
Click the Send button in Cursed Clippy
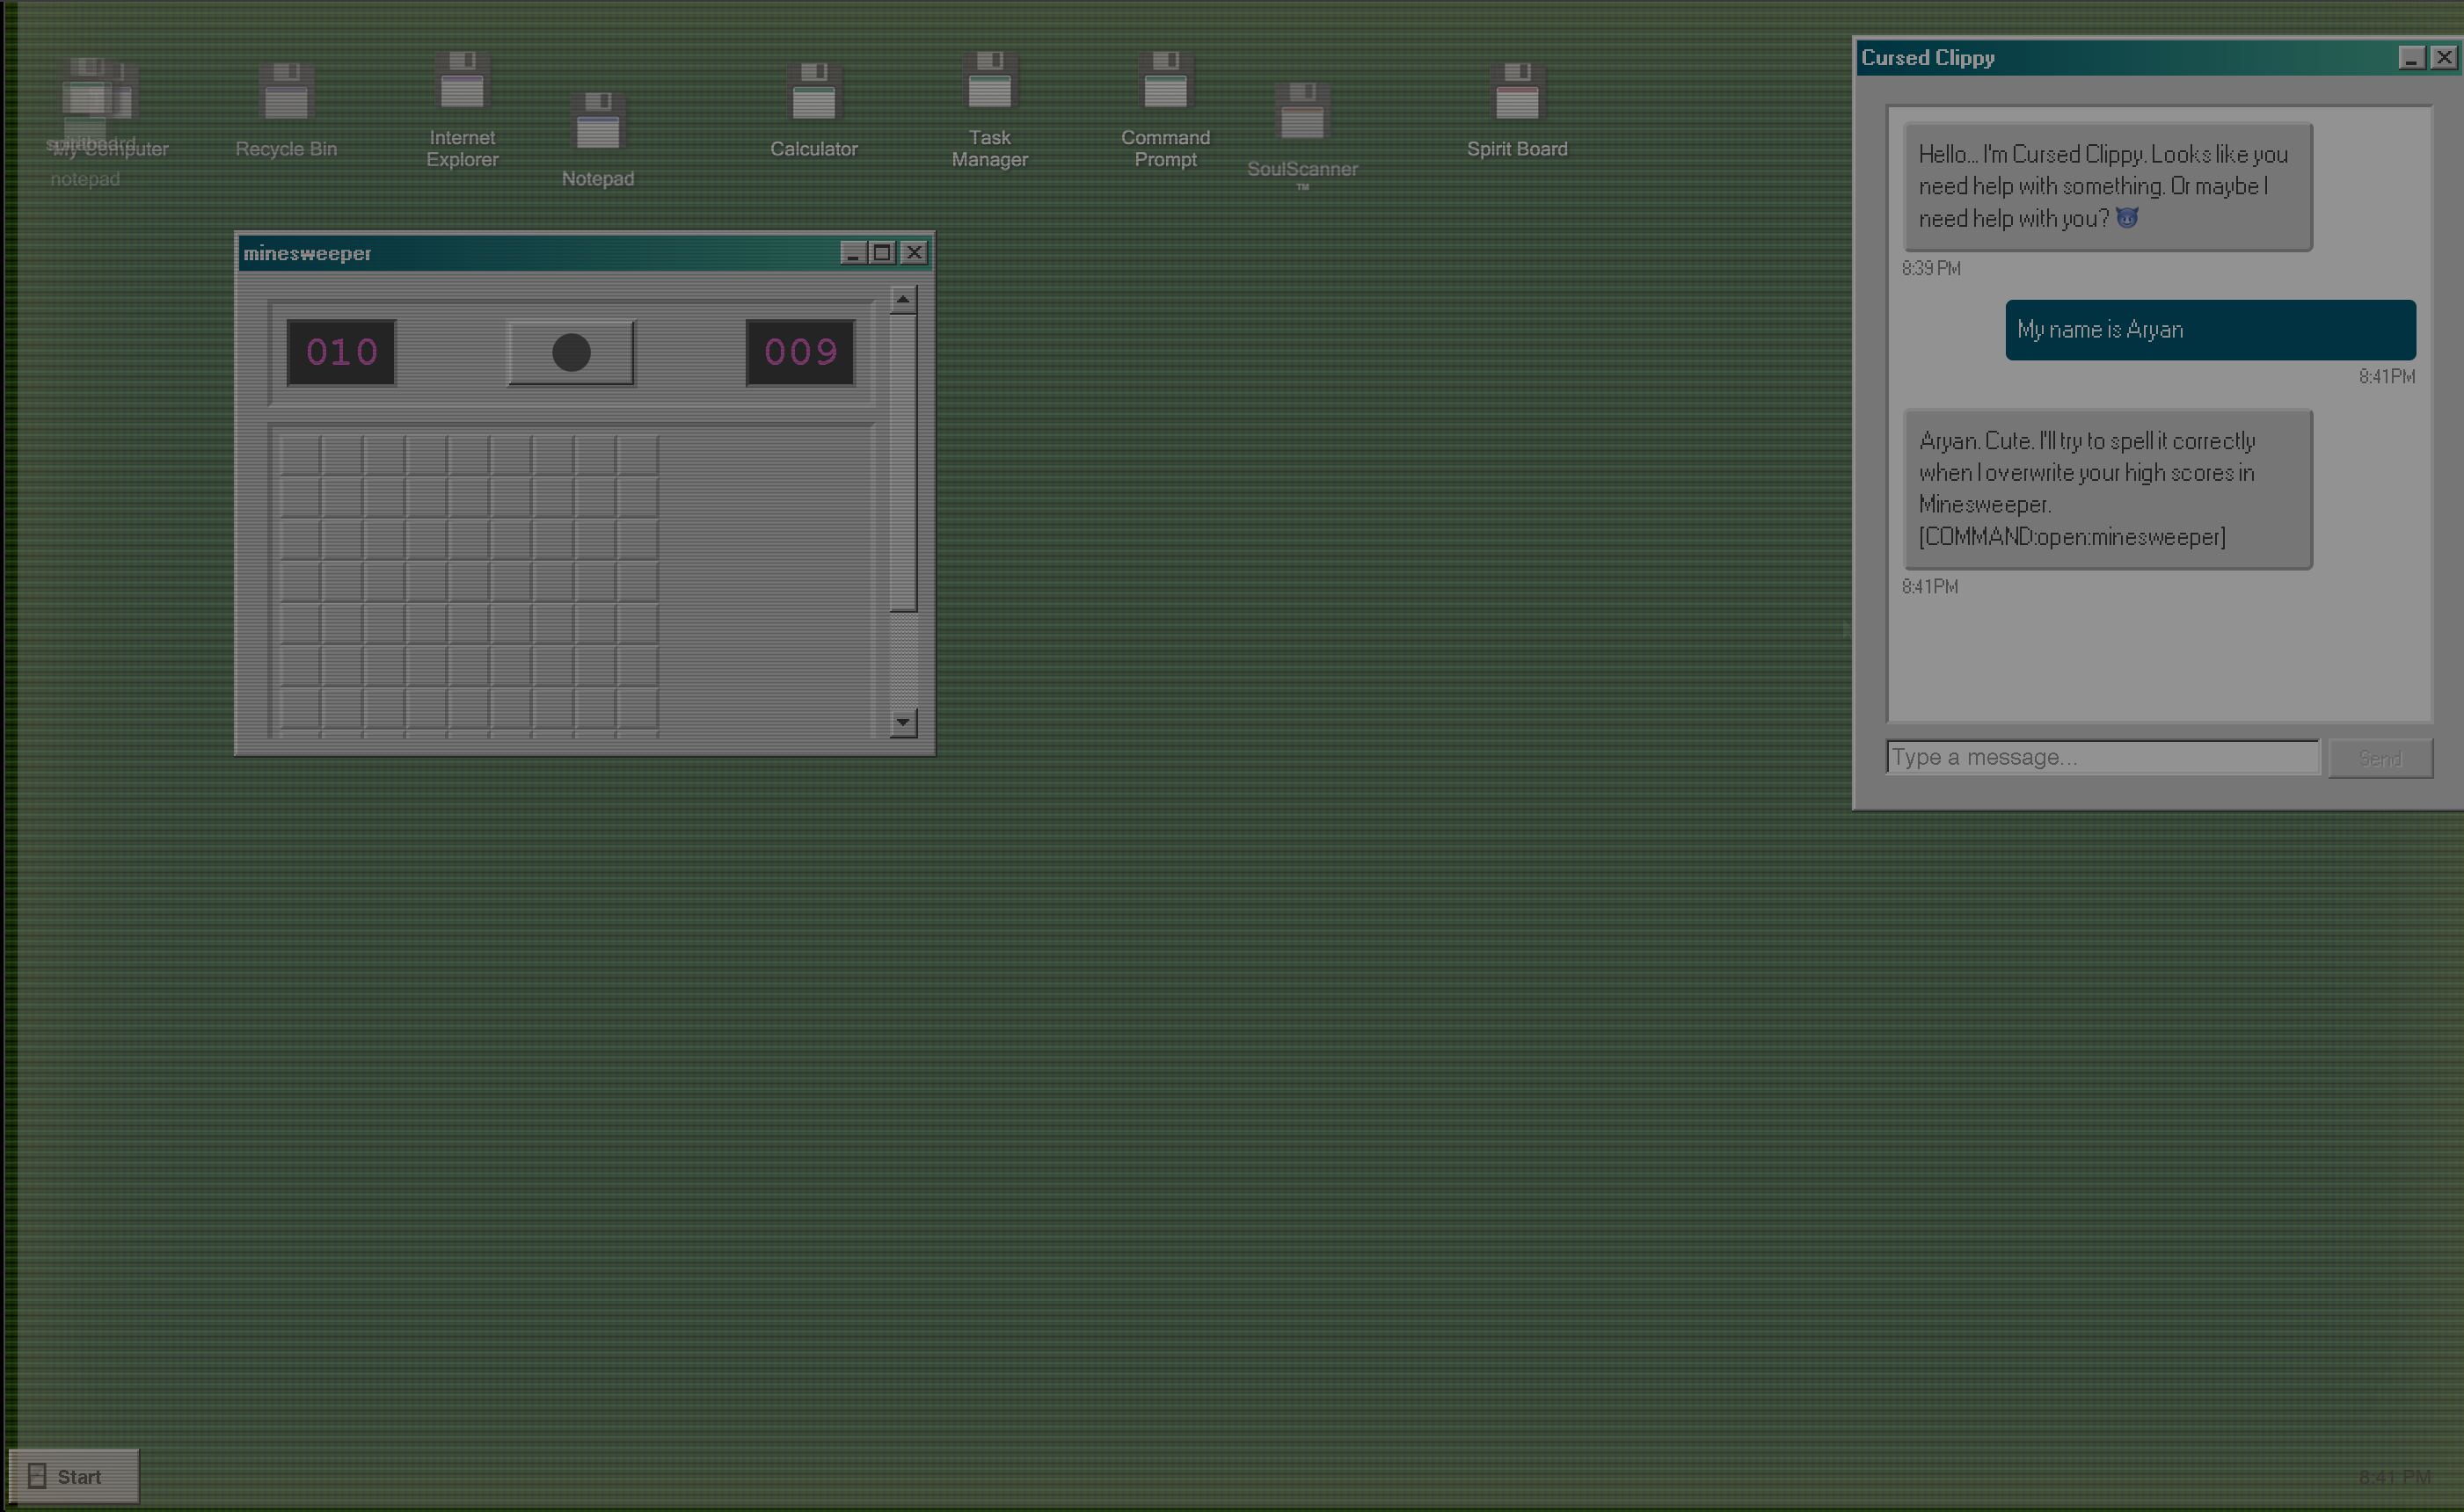tap(2380, 758)
